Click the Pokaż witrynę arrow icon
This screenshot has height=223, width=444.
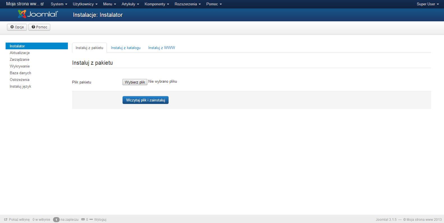(x=6, y=219)
